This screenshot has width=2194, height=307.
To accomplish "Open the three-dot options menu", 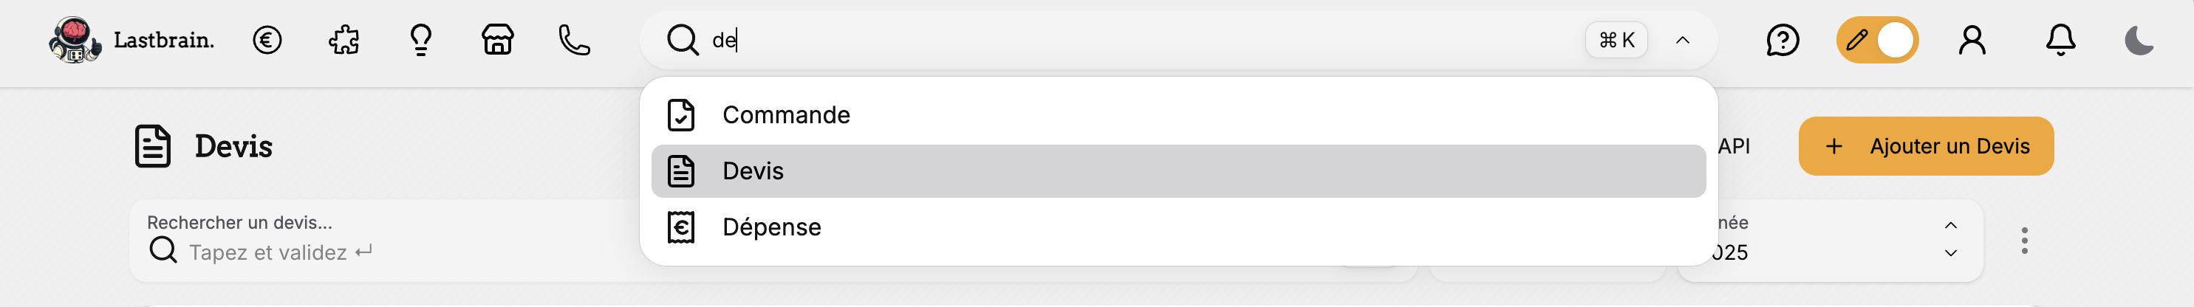I will pyautogui.click(x=2025, y=241).
